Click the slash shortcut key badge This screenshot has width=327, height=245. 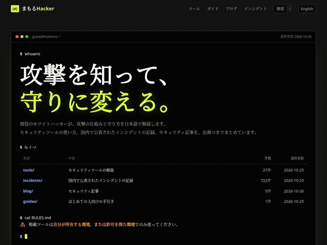[x=290, y=9]
